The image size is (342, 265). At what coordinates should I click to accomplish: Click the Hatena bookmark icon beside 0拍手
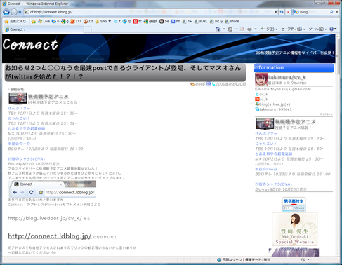tap(209, 83)
